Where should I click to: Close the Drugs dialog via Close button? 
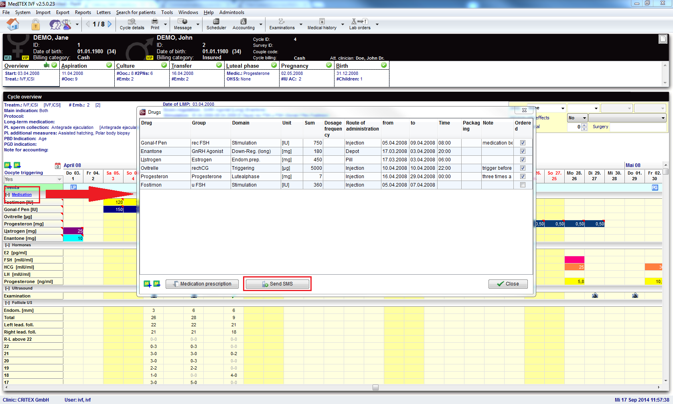(508, 284)
